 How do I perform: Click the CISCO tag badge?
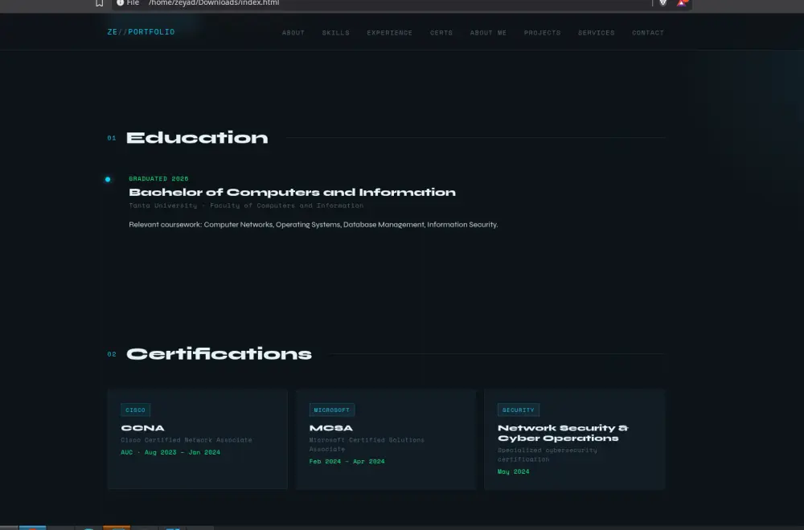click(135, 410)
